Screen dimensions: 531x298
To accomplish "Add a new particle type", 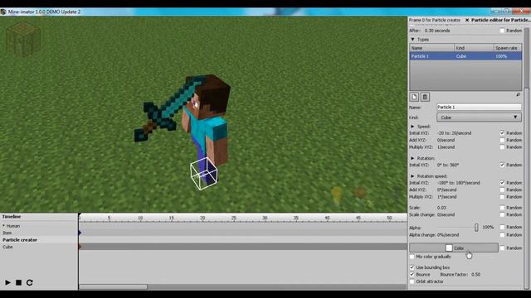I will pyautogui.click(x=414, y=97).
